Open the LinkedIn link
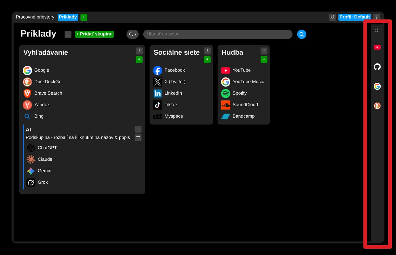This screenshot has width=396, height=255. 167,93
